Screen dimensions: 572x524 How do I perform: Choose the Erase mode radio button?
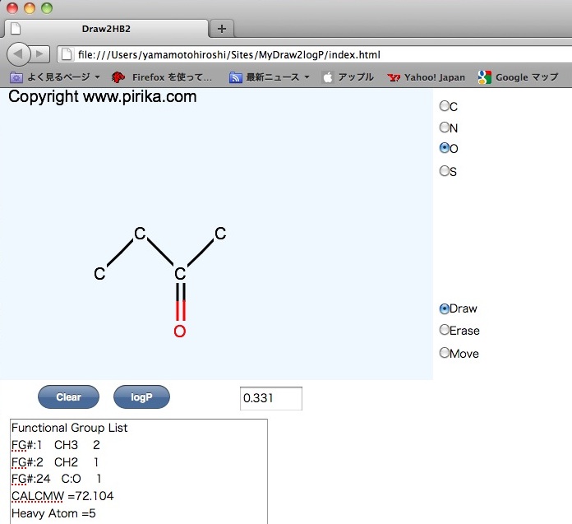click(445, 330)
